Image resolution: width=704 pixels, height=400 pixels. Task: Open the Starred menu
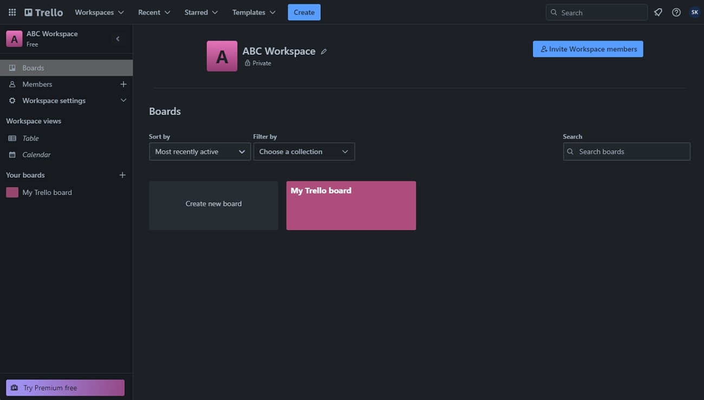[200, 12]
